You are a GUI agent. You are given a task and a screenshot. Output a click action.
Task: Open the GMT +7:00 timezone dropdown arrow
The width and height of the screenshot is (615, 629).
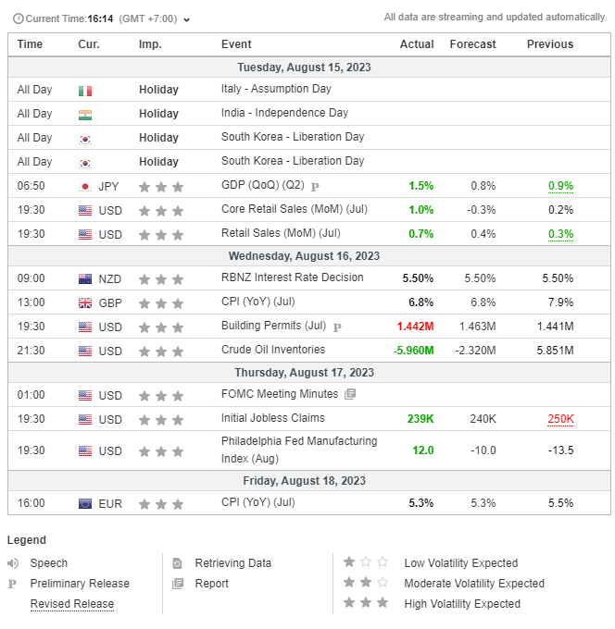click(x=186, y=19)
